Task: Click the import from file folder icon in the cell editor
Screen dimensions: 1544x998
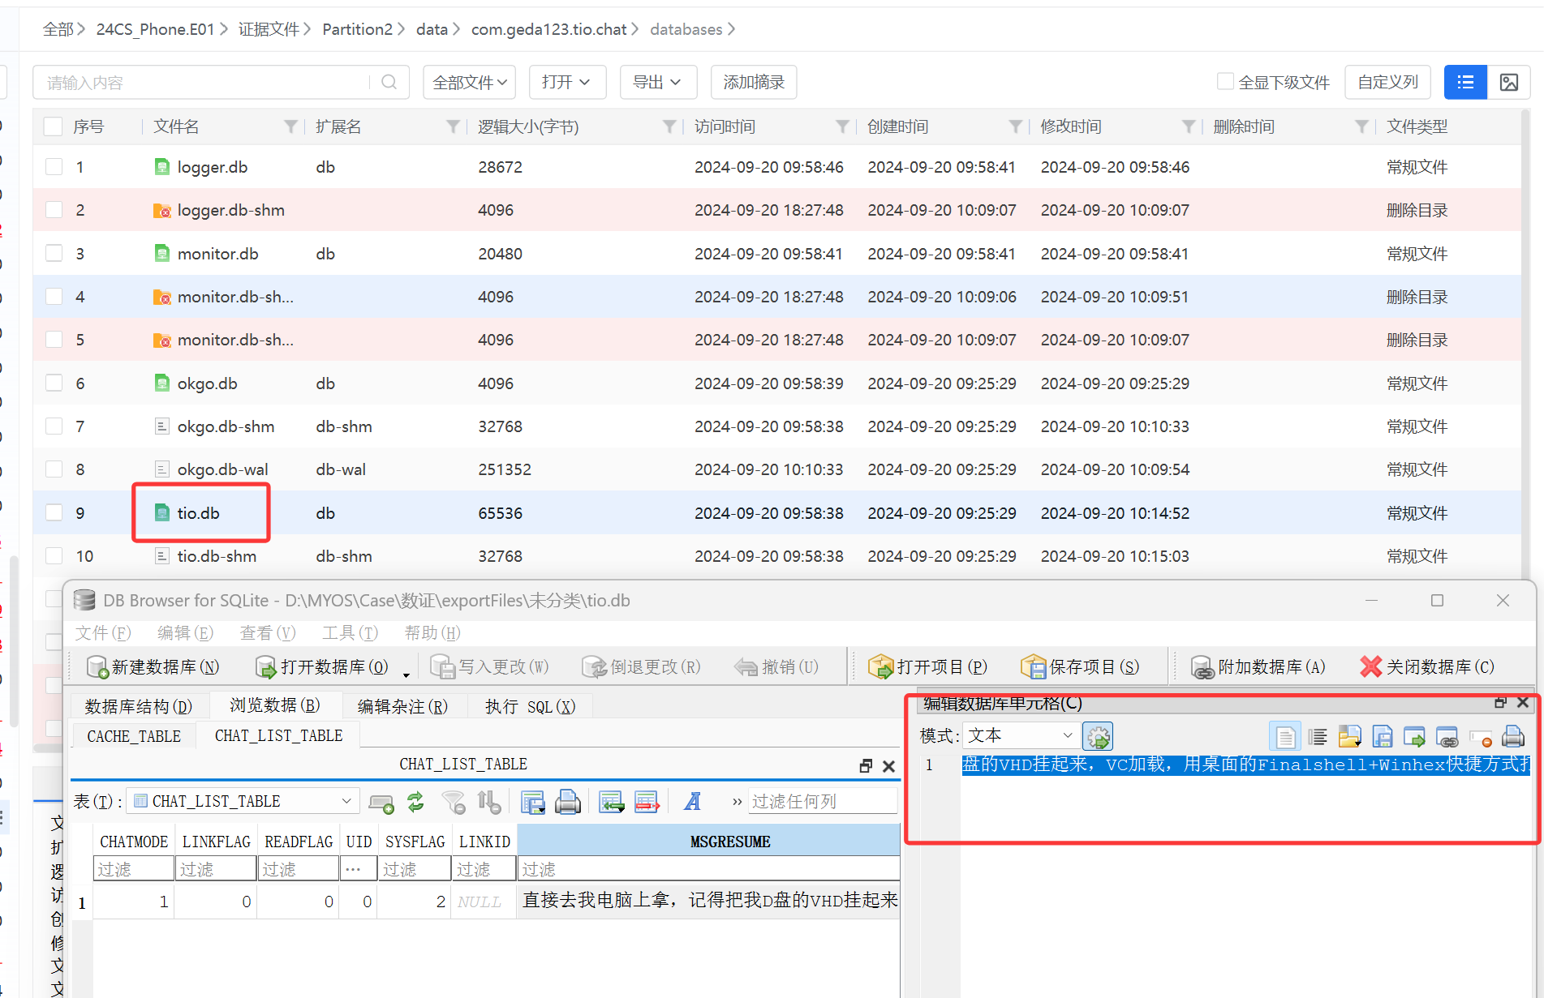Action: tap(1350, 737)
